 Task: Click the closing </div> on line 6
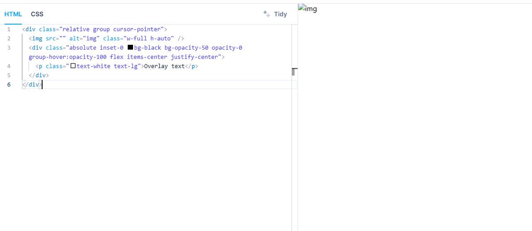tap(32, 85)
